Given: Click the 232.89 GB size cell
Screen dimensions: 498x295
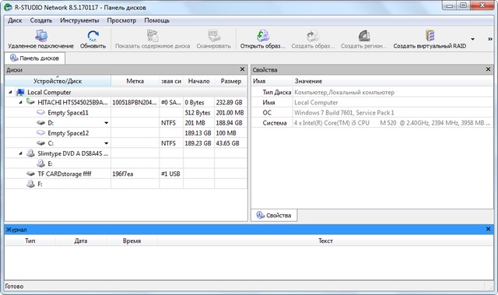Looking at the screenshot, I should [x=230, y=103].
